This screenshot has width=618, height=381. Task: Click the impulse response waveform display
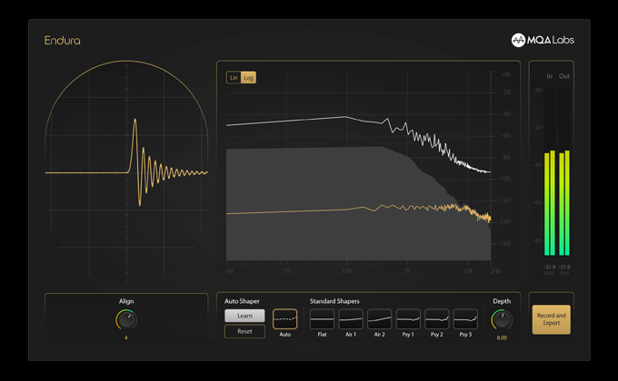(126, 172)
